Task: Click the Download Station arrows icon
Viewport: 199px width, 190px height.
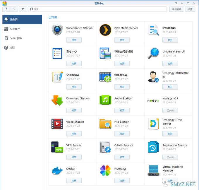Action: tap(57, 100)
